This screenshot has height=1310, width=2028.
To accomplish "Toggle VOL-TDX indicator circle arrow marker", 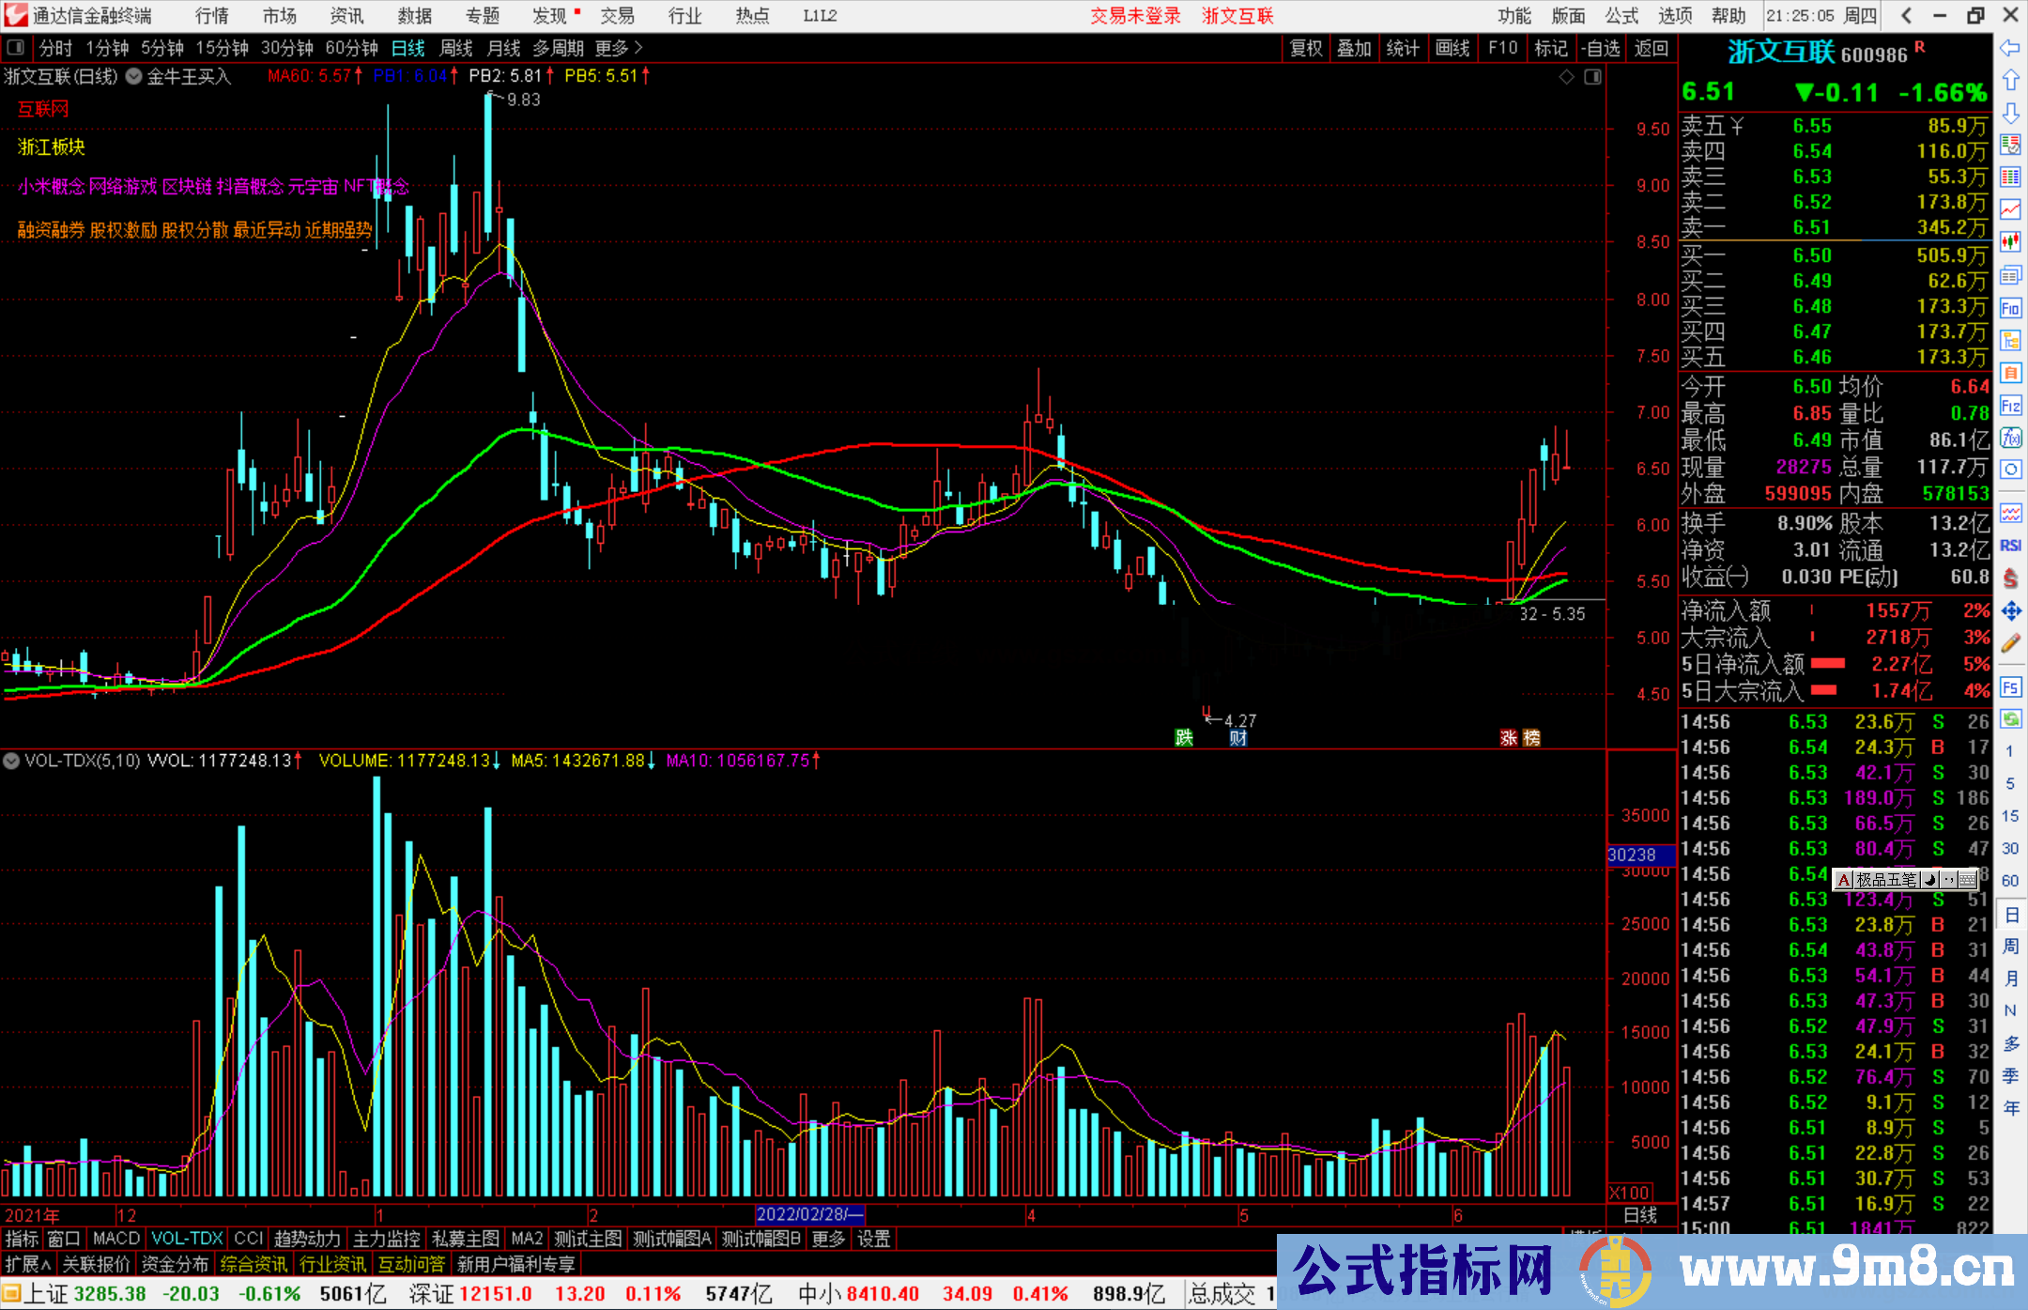I will click(11, 761).
